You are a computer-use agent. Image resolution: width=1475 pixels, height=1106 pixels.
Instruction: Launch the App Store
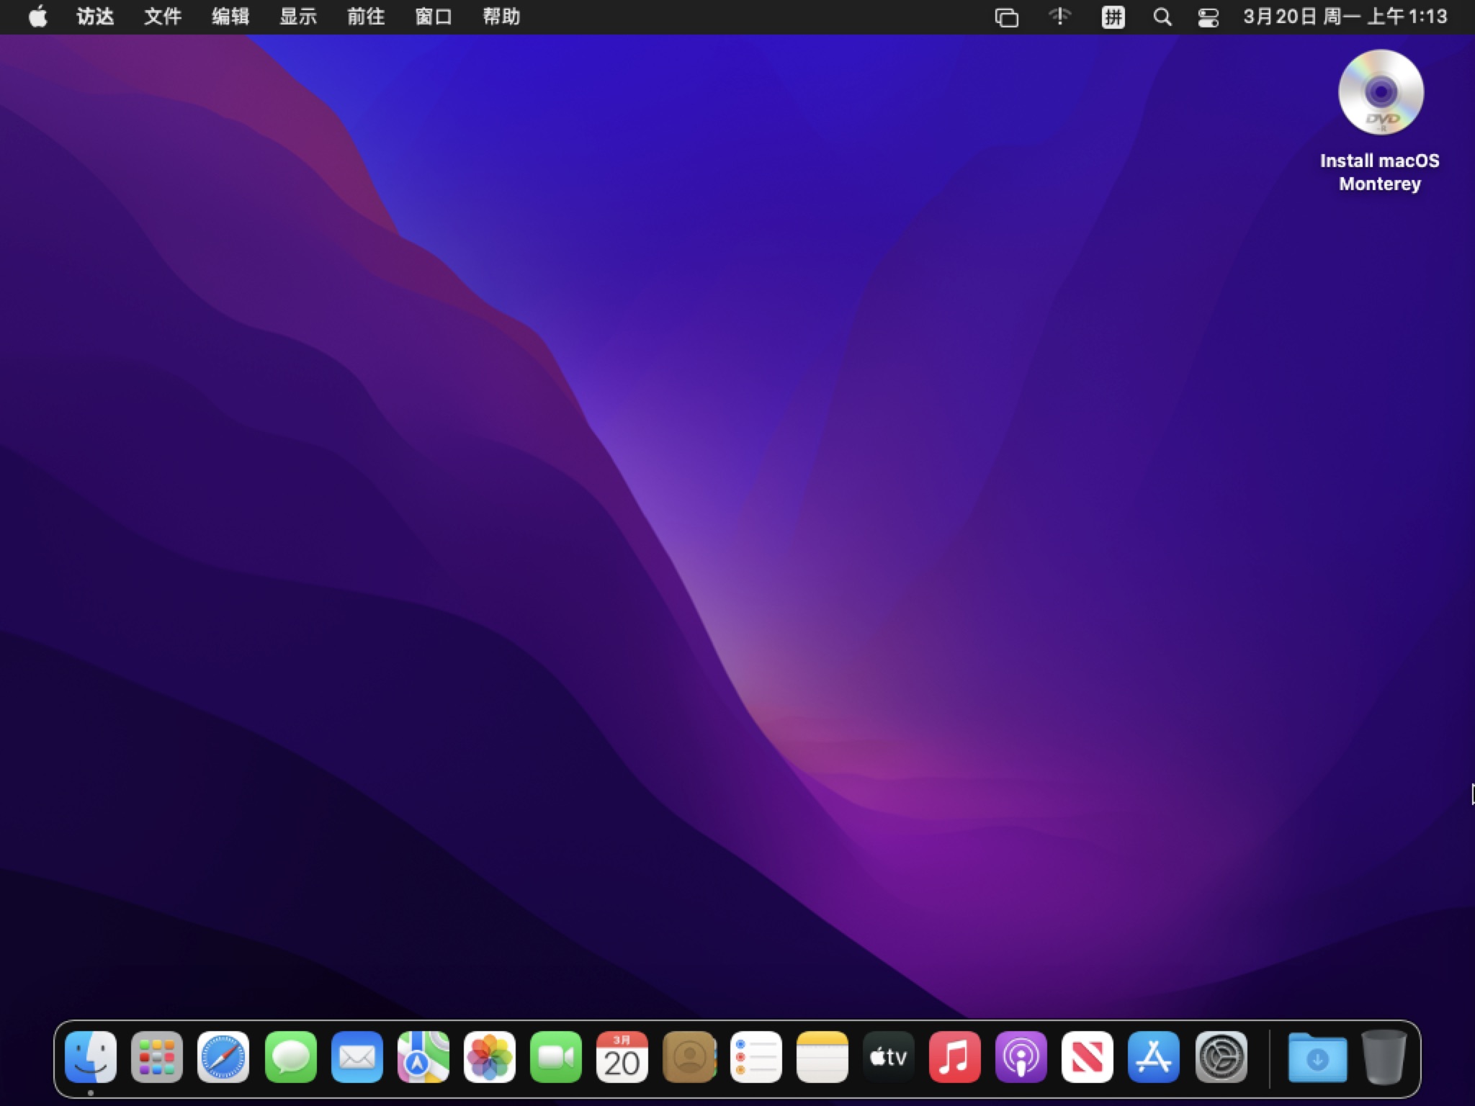[1154, 1058]
